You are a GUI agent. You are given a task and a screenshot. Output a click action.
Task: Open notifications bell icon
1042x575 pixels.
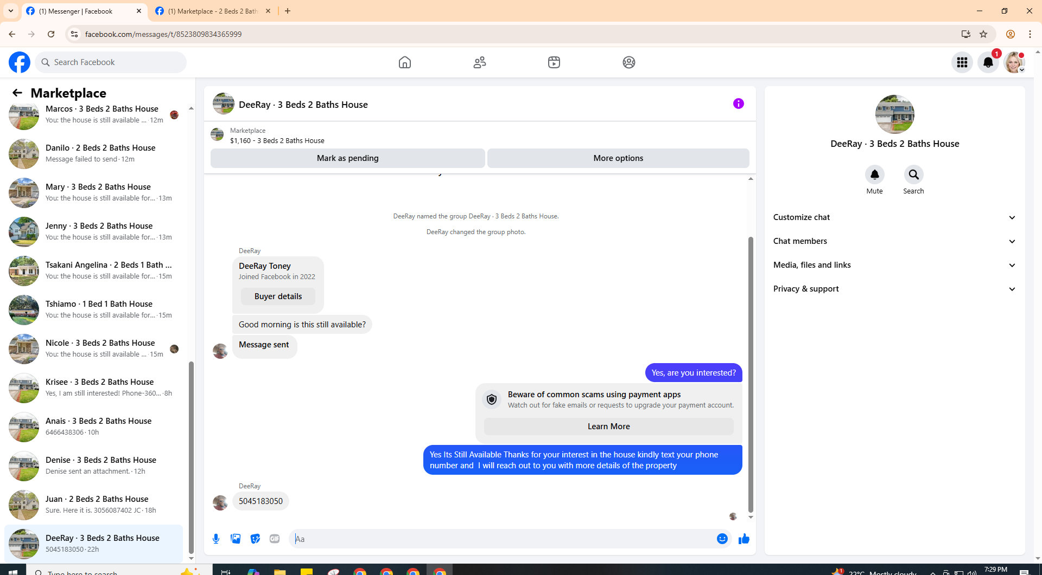tap(988, 62)
